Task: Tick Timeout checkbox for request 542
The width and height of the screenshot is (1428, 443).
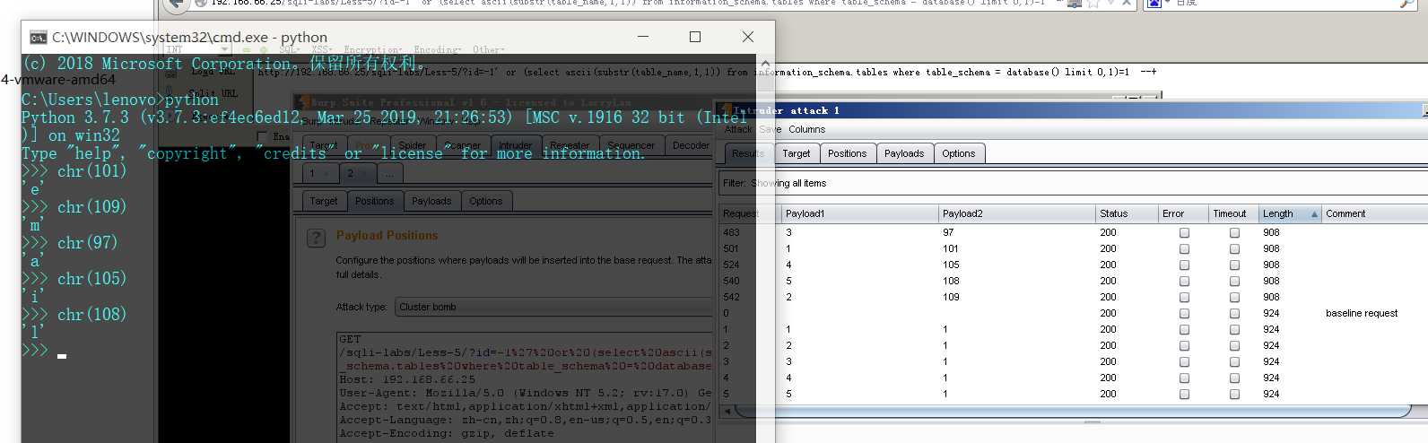Action: [x=1234, y=297]
